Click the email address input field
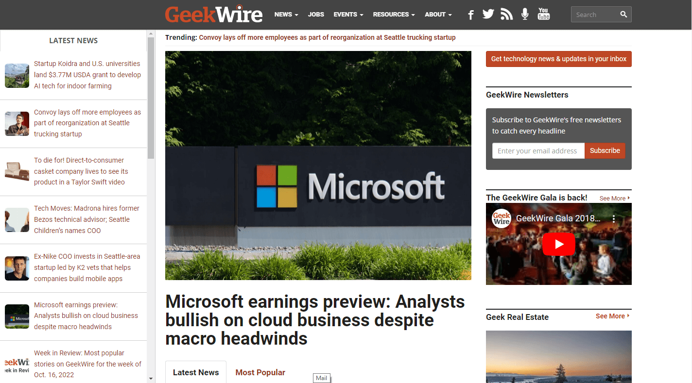This screenshot has height=383, width=692. (x=538, y=151)
